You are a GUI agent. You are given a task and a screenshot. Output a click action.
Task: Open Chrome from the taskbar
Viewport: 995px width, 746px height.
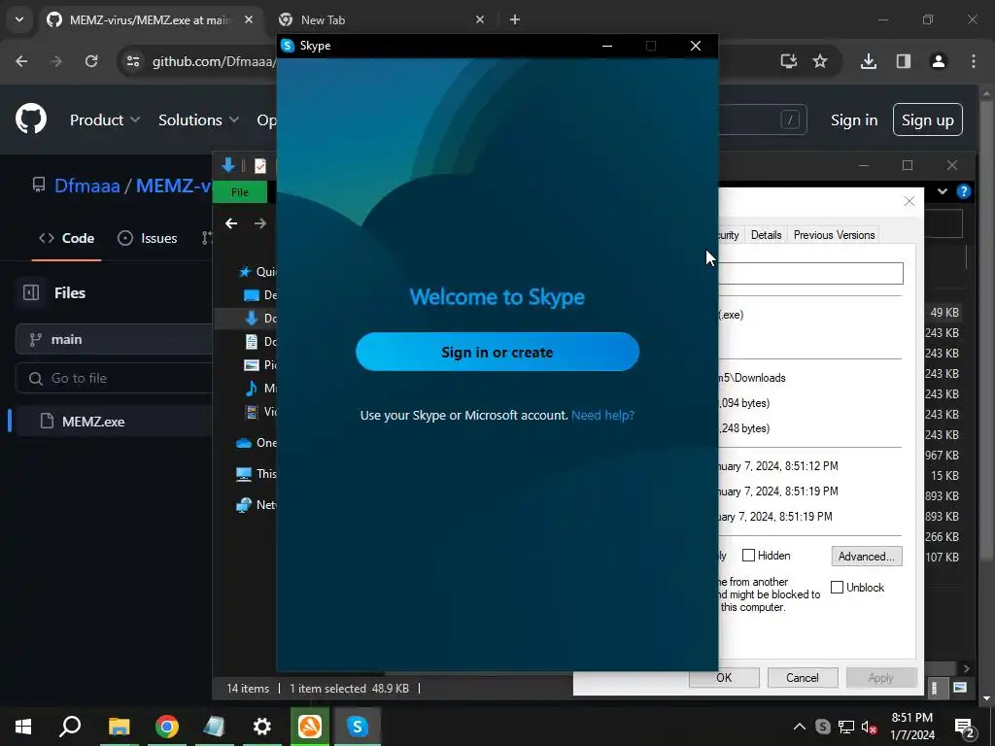point(167,727)
